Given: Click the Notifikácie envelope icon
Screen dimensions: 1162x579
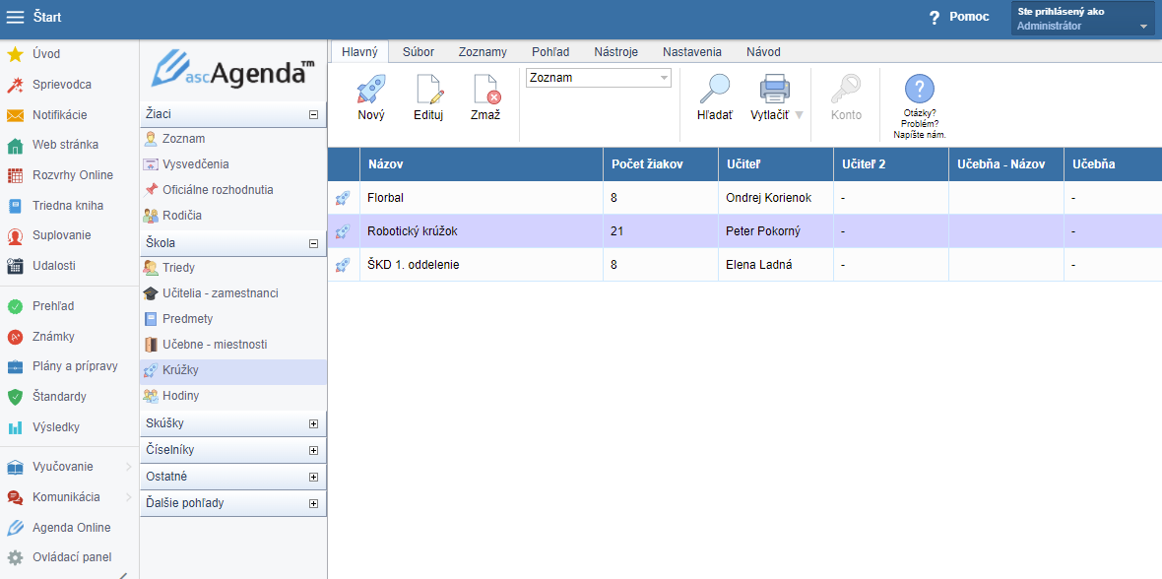Looking at the screenshot, I should click(15, 115).
